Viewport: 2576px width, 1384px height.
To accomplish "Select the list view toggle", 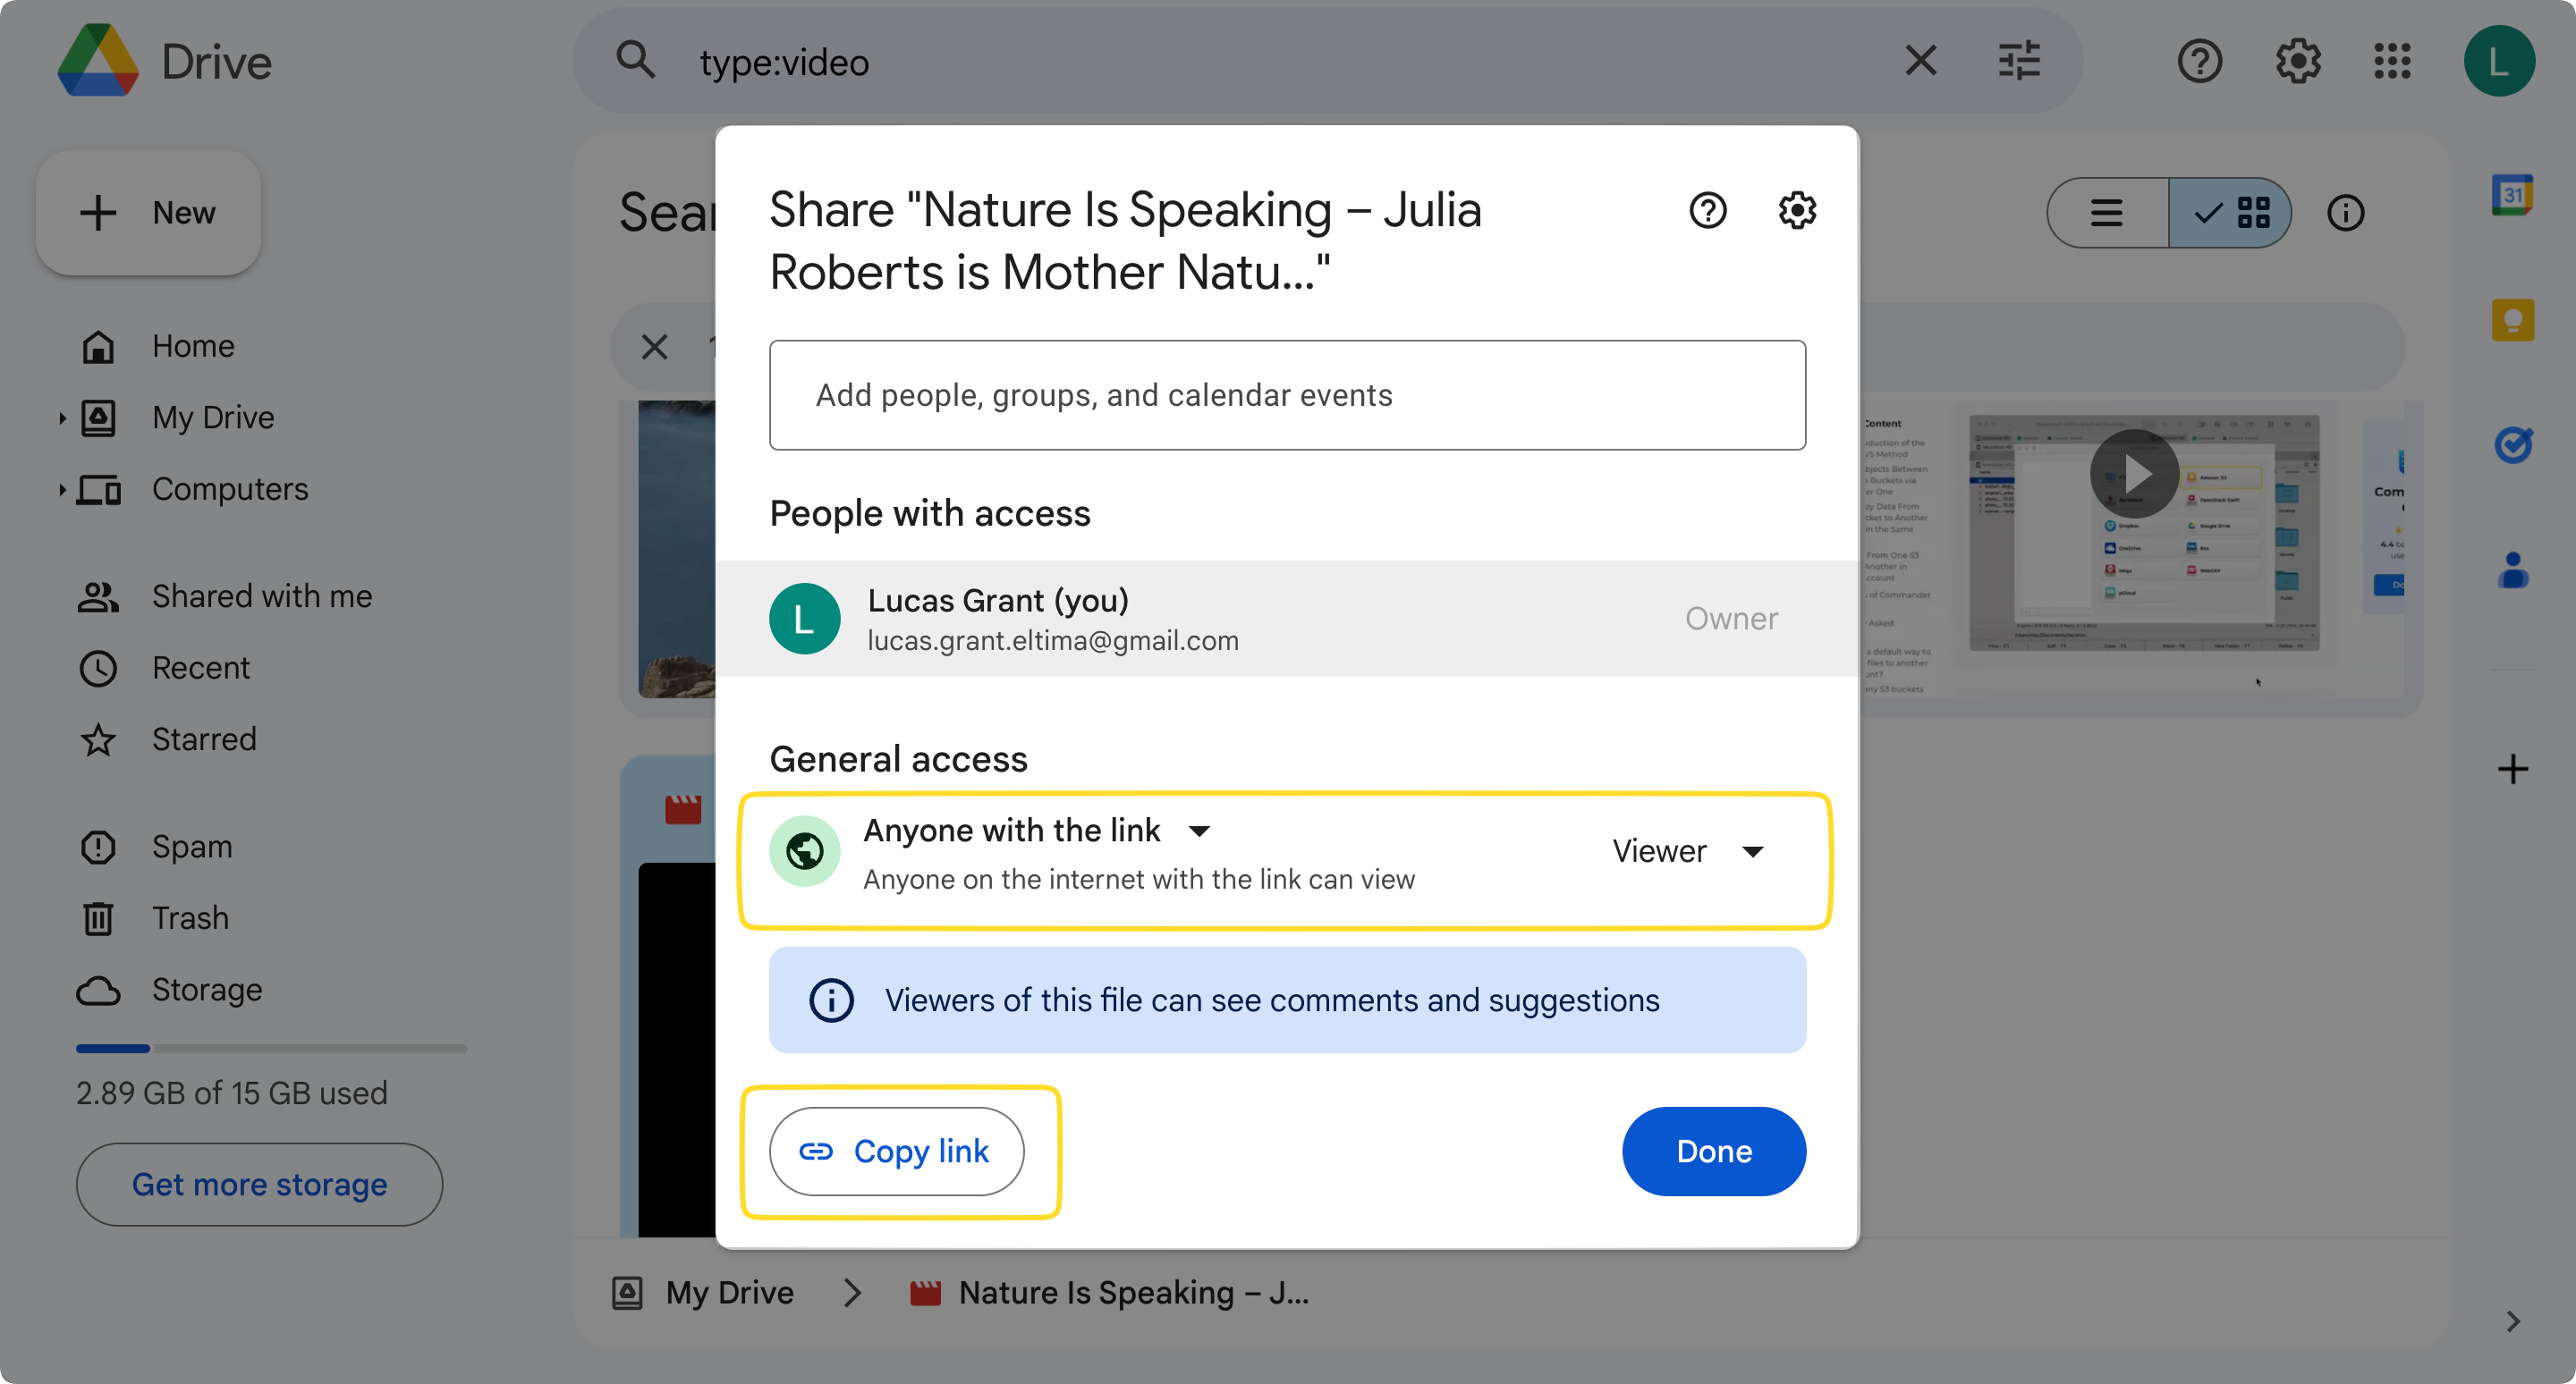I will coord(2107,213).
